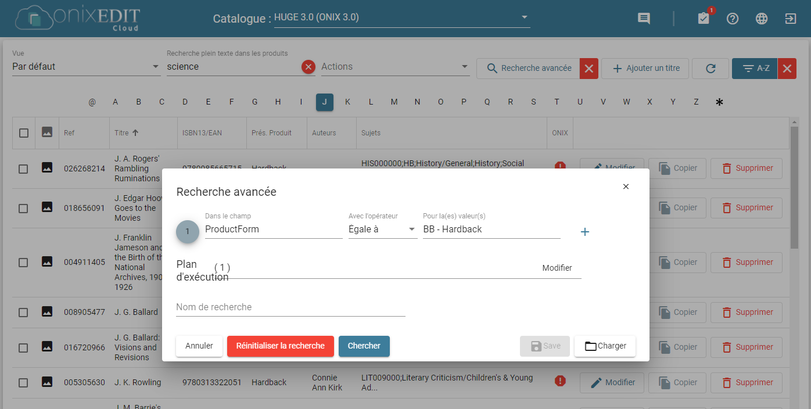
Task: Close the Recherche avancée dialog
Action: click(626, 186)
